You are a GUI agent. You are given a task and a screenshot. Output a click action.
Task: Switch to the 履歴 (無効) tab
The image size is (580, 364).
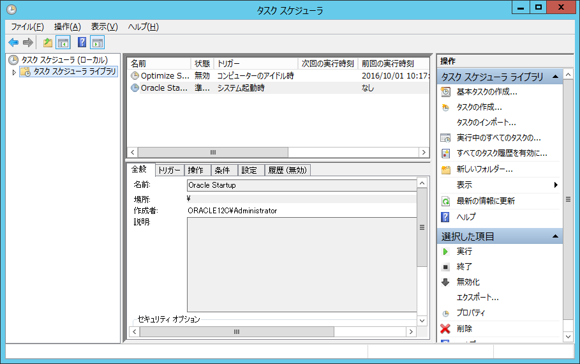click(x=287, y=171)
